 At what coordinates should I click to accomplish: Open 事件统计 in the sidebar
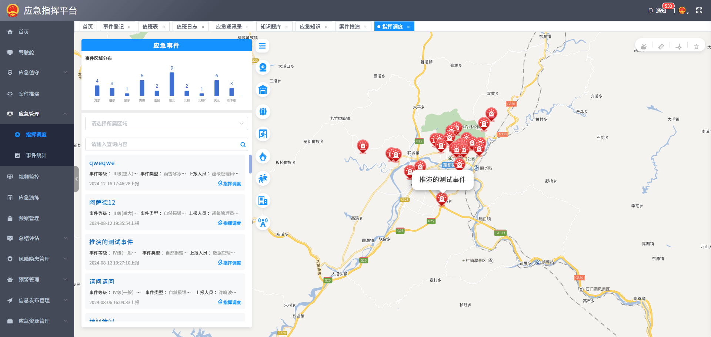tap(36, 155)
